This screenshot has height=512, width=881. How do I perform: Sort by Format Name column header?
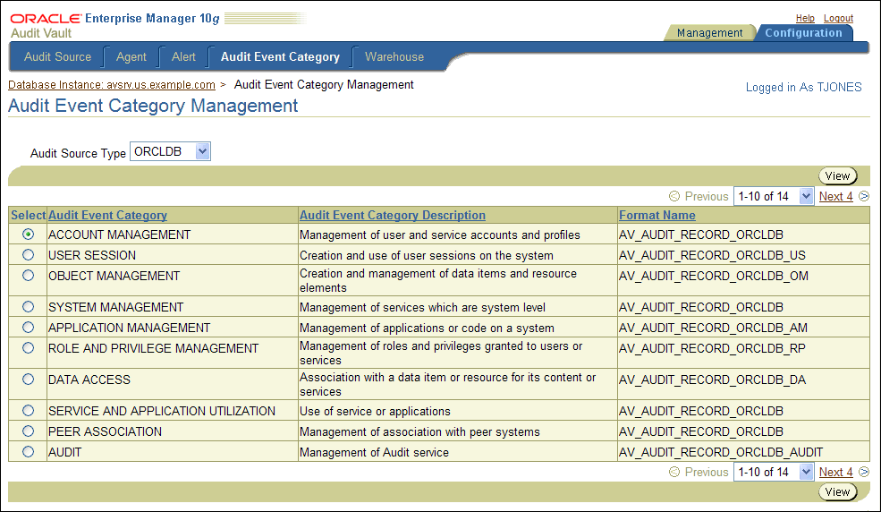(x=657, y=216)
